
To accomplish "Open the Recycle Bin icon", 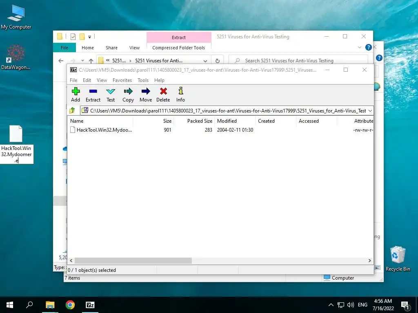I will [398, 258].
